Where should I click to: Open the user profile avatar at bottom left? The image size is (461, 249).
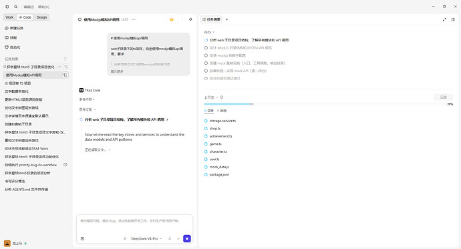tap(7, 243)
